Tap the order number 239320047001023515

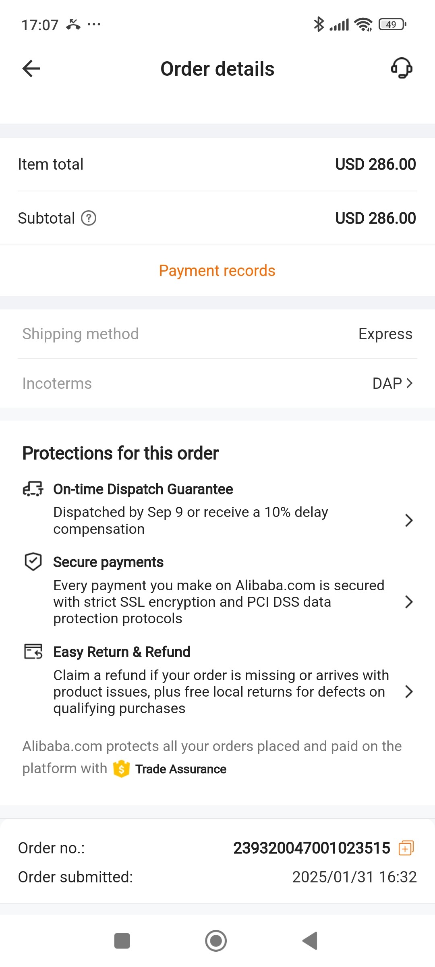coord(312,848)
